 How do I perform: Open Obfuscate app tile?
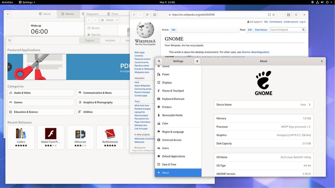[x=80, y=137]
